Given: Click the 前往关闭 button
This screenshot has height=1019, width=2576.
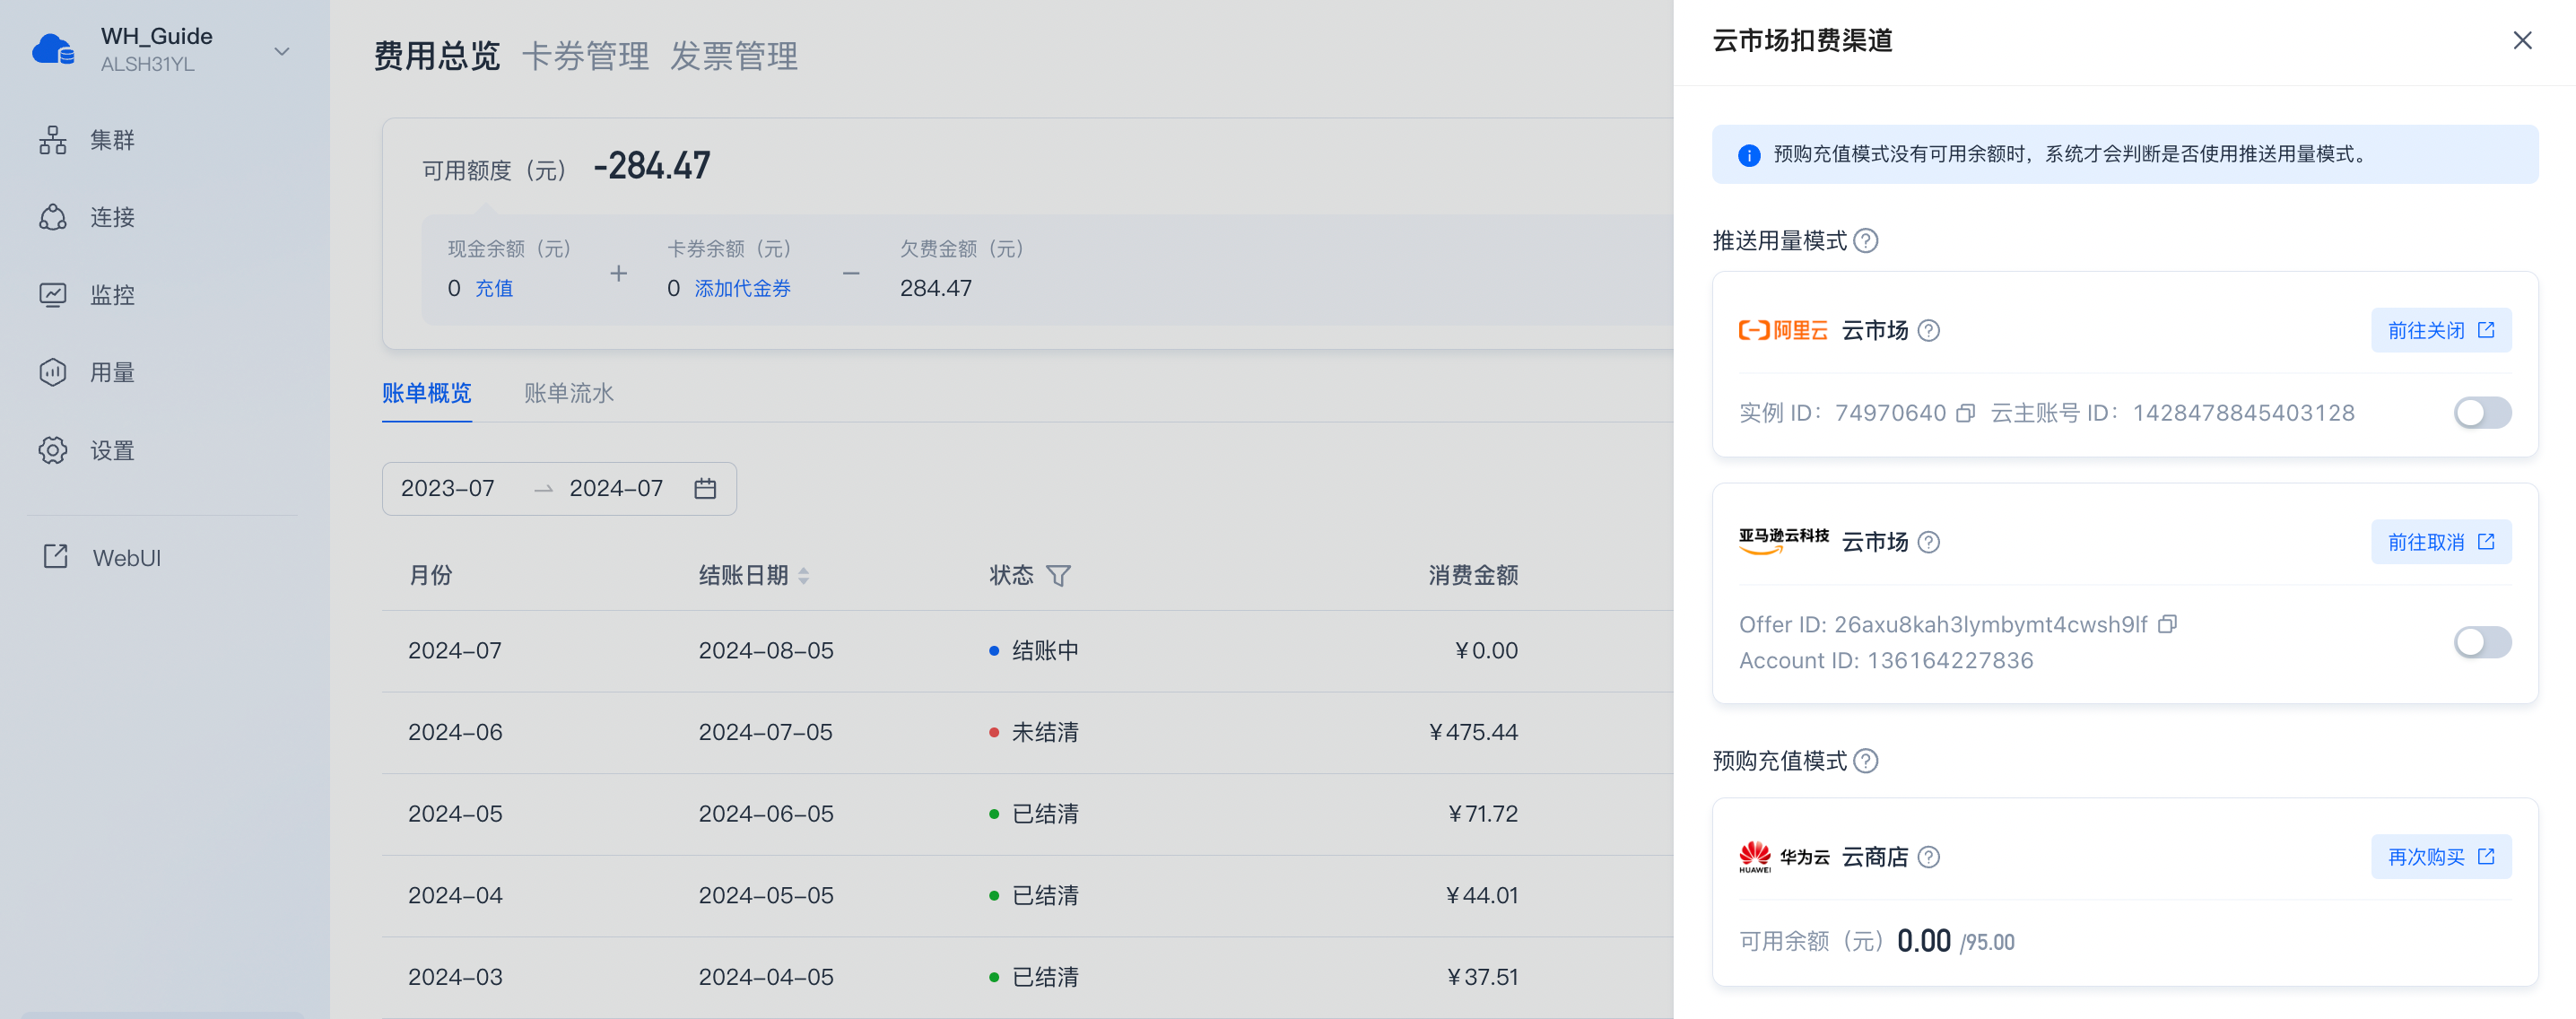Looking at the screenshot, I should tap(2441, 330).
